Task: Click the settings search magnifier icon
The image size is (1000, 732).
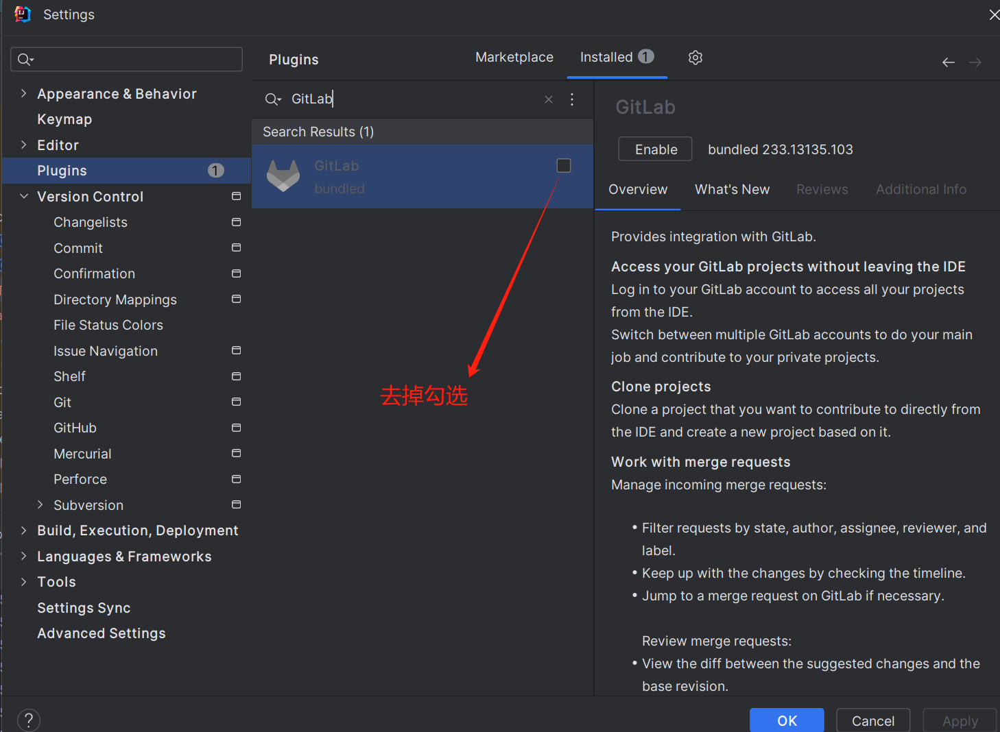Action: 25,60
